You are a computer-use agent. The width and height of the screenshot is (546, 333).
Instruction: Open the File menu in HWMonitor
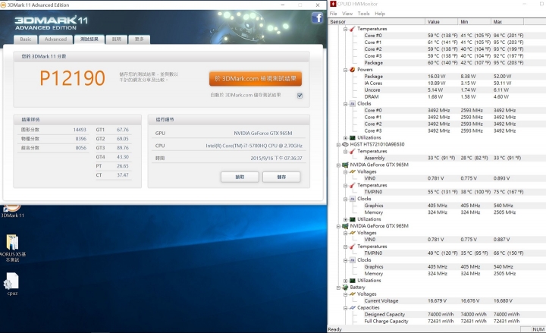pos(334,14)
